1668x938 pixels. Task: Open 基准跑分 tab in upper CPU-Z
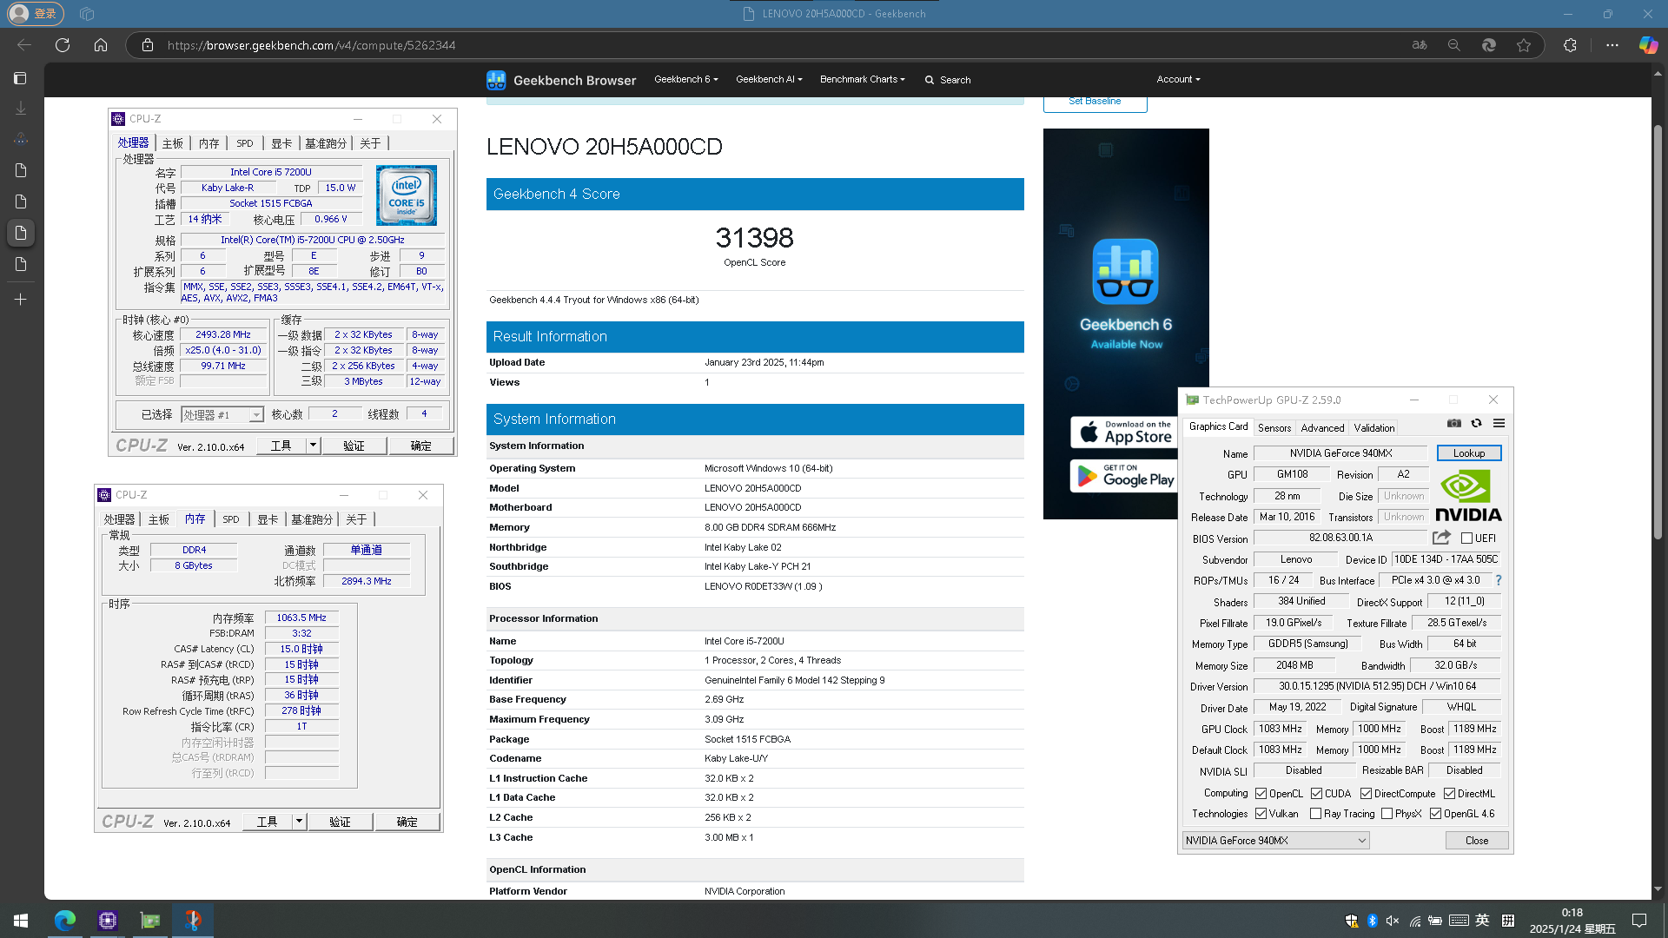point(326,143)
